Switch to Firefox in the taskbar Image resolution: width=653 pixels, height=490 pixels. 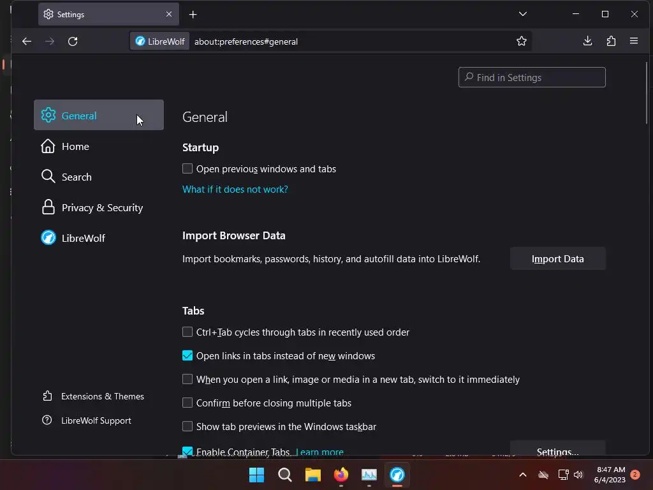(x=341, y=475)
